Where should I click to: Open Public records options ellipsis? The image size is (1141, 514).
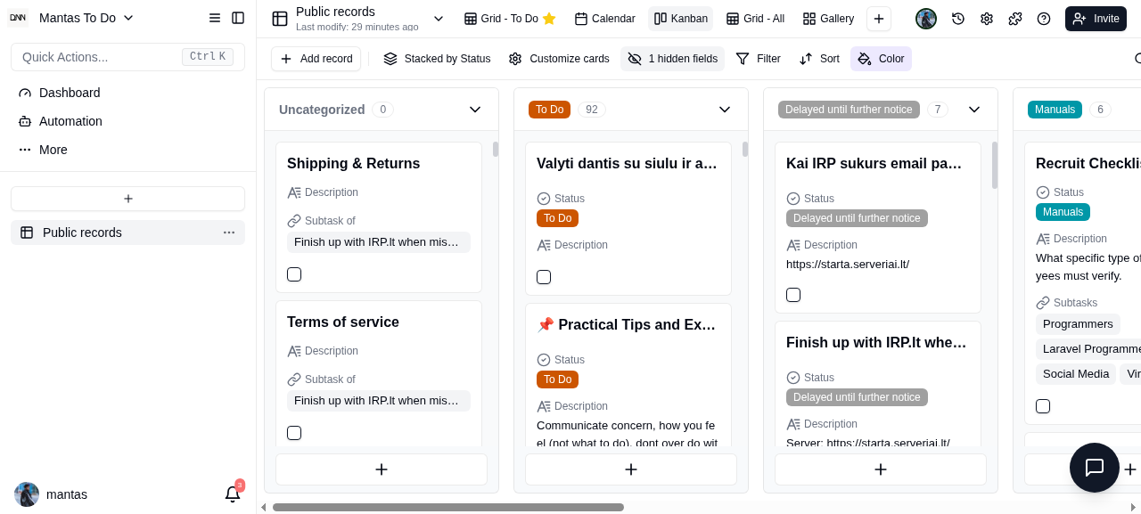click(229, 233)
